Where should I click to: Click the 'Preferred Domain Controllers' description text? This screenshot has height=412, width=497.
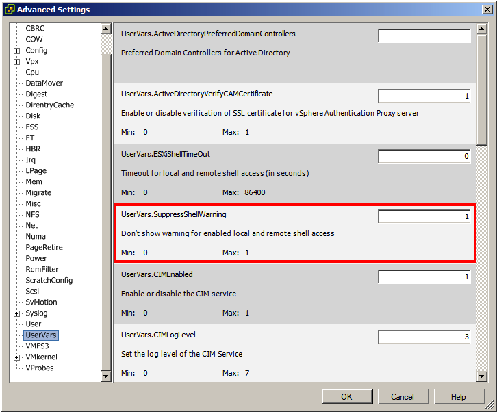pos(205,53)
